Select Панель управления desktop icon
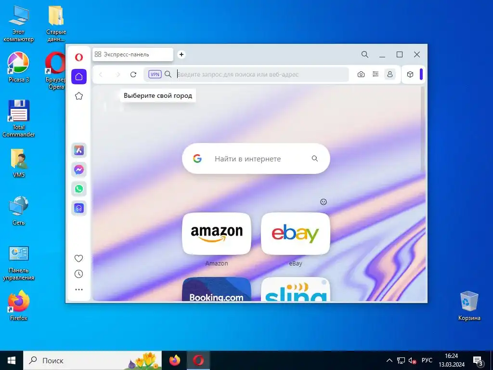Viewport: 493px width, 370px height. (x=19, y=263)
